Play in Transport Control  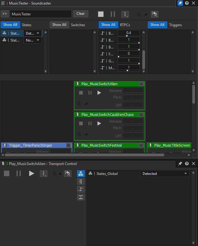click(32, 173)
